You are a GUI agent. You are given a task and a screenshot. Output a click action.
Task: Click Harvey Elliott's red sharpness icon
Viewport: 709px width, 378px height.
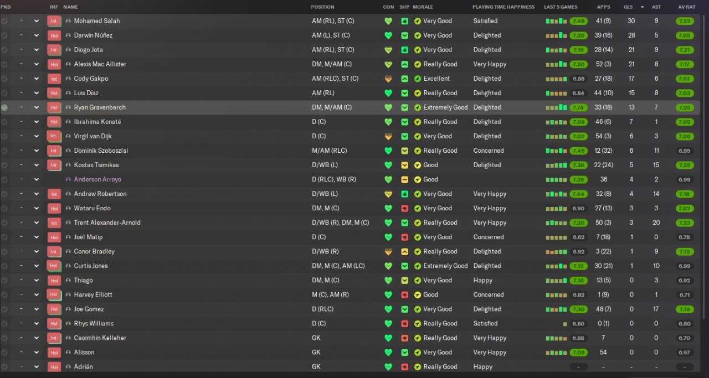click(405, 295)
